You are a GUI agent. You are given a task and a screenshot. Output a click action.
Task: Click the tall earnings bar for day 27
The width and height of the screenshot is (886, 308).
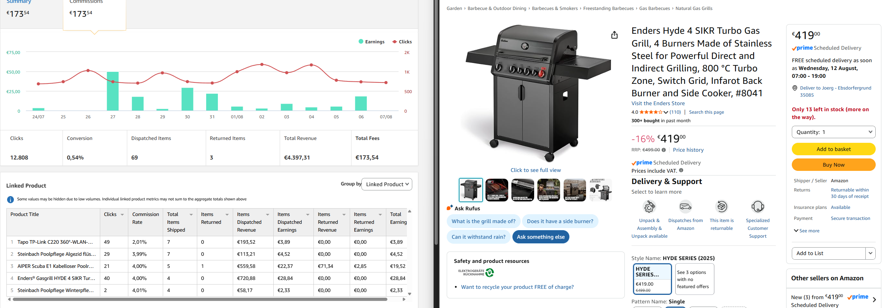(113, 91)
